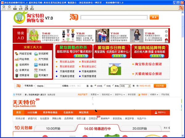Open the hao 网址导航 icon

coord(17,59)
